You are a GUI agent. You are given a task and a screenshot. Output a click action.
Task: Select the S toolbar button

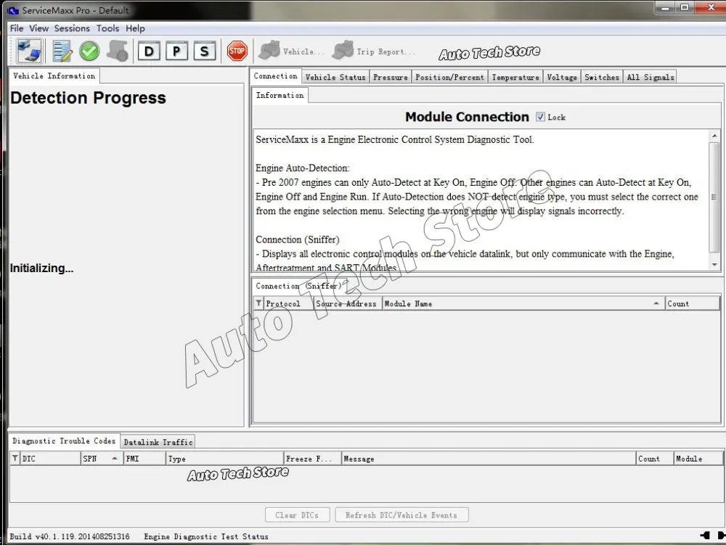tap(204, 51)
